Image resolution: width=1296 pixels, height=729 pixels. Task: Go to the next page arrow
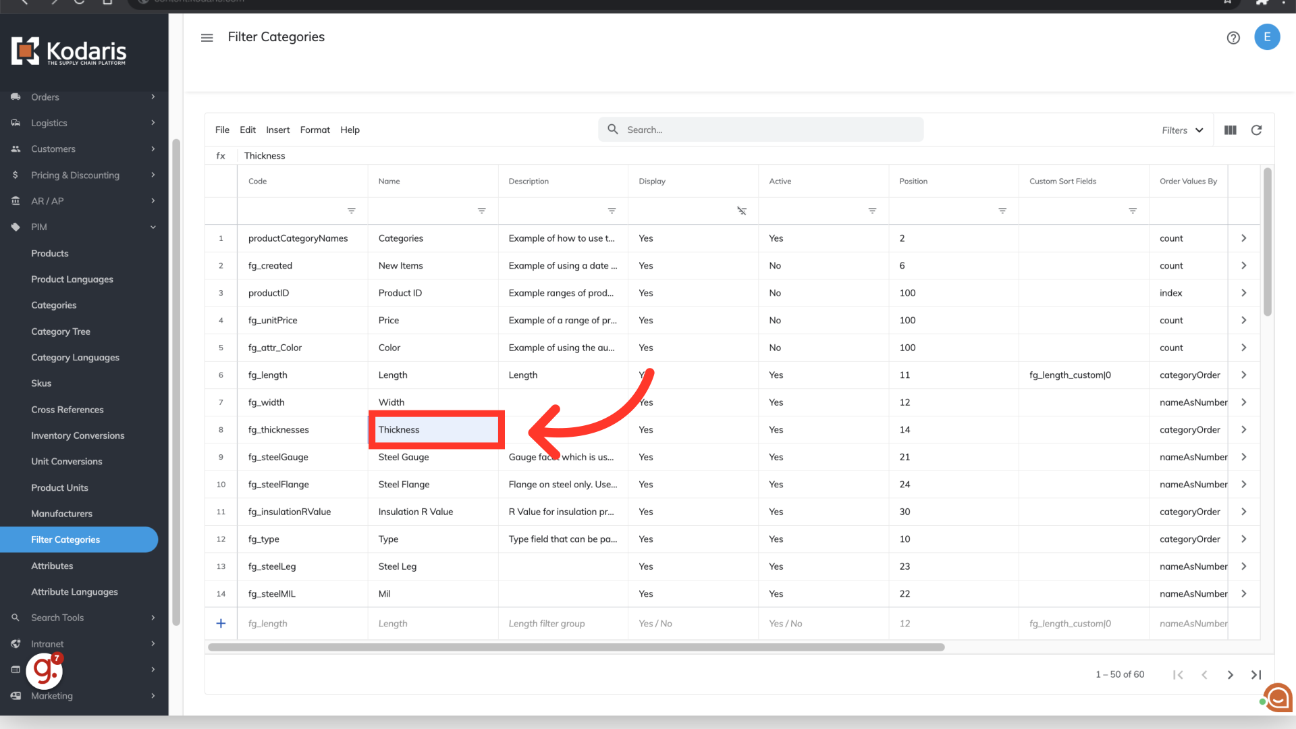pos(1231,675)
